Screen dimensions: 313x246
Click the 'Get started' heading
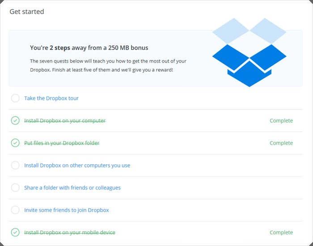pyautogui.click(x=27, y=12)
